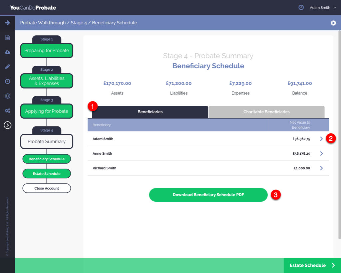
Task: Open the lifebuoy support icon in sidebar
Action: tap(7, 96)
